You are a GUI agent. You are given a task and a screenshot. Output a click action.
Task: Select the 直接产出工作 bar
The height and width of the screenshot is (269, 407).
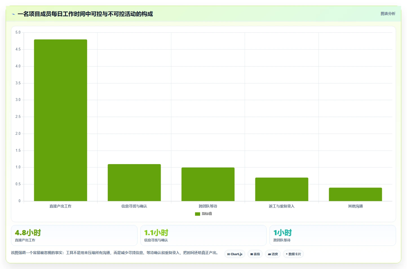61,120
